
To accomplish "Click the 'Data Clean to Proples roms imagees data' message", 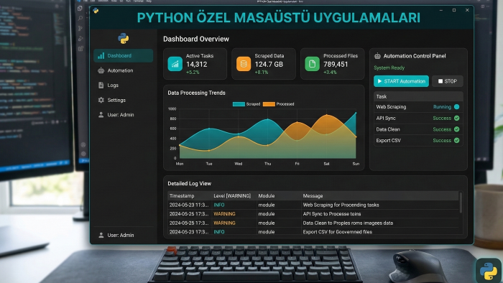I will click(348, 223).
